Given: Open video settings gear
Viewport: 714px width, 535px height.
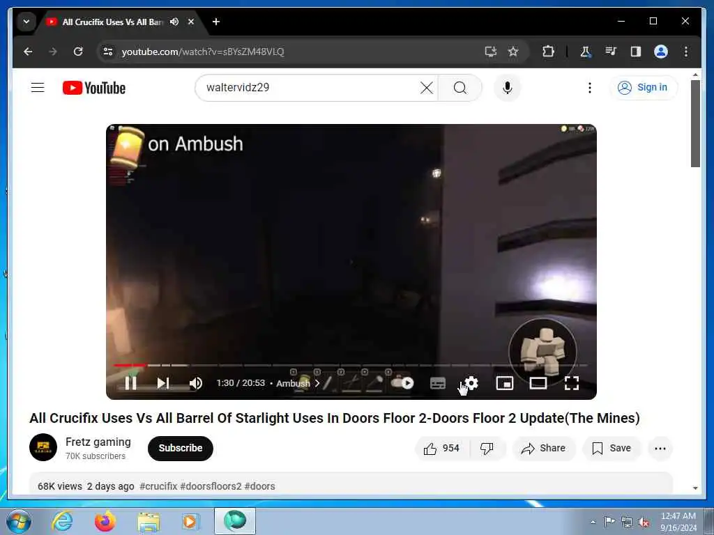Looking at the screenshot, I should pyautogui.click(x=471, y=383).
